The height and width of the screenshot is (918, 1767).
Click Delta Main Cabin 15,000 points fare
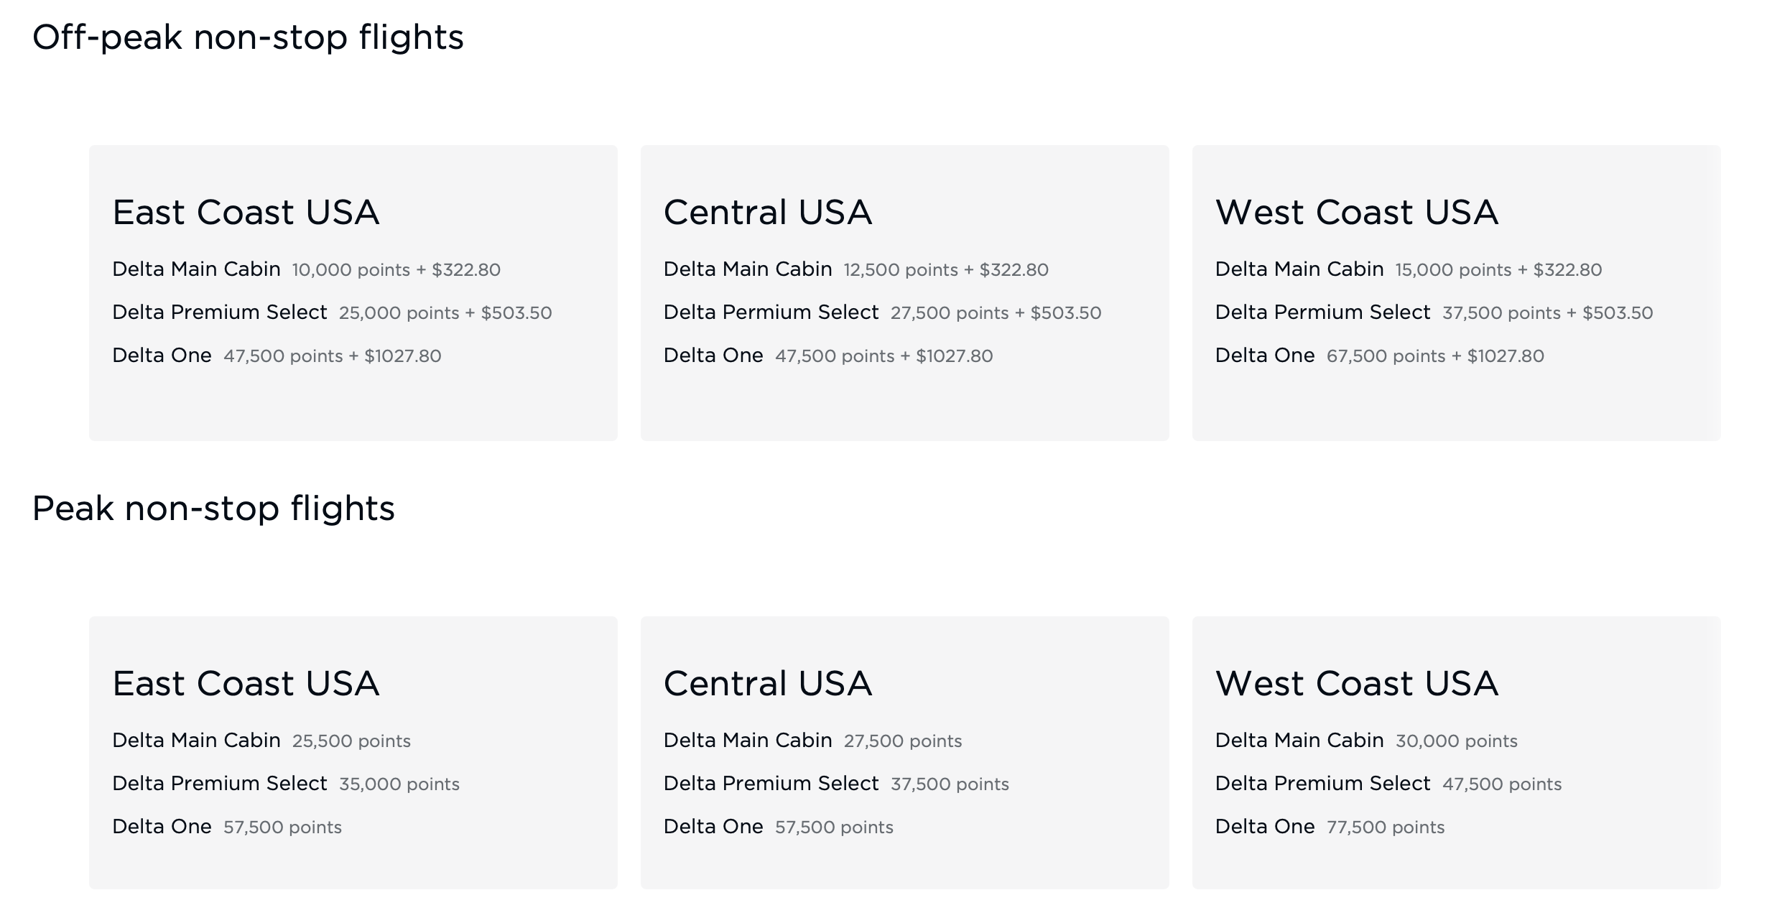[1409, 269]
